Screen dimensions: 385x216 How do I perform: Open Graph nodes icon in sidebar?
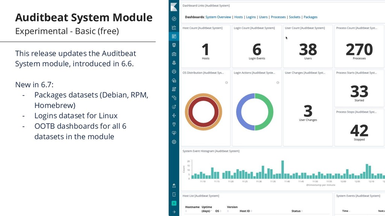(x=174, y=115)
